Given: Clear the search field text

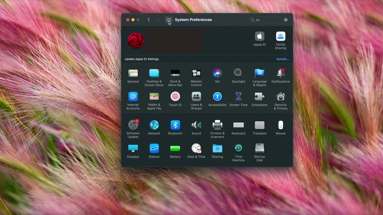Looking at the screenshot, I should point(286,20).
